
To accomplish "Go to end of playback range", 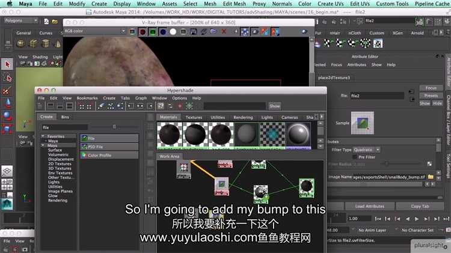I will point(446,219).
